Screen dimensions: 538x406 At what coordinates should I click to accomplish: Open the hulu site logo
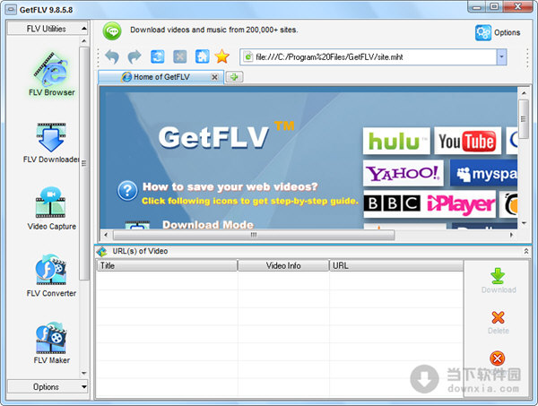tap(396, 141)
